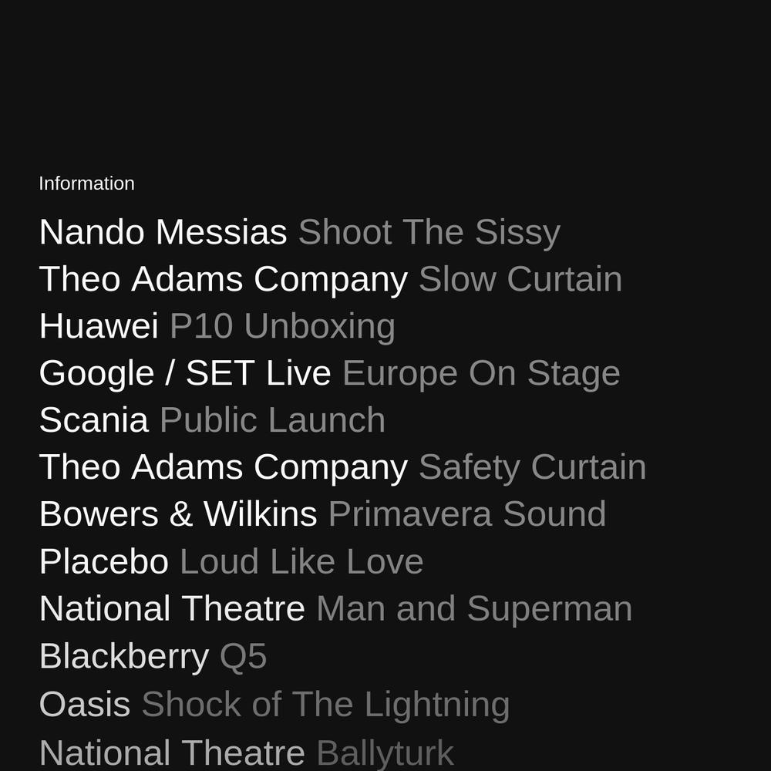Select the Blackberry Q5 project

(x=153, y=656)
